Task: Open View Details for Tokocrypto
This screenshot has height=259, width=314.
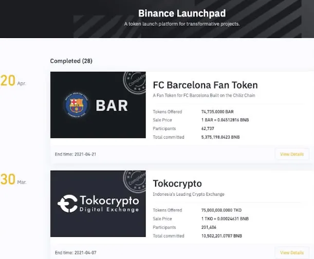Action: click(x=292, y=252)
